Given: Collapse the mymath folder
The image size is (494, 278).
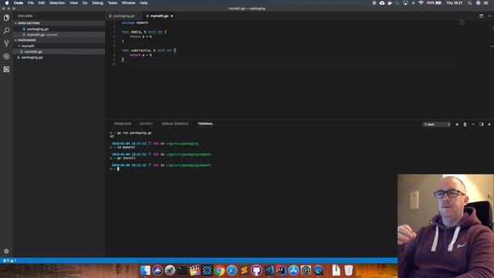Looking at the screenshot, I should click(x=28, y=46).
